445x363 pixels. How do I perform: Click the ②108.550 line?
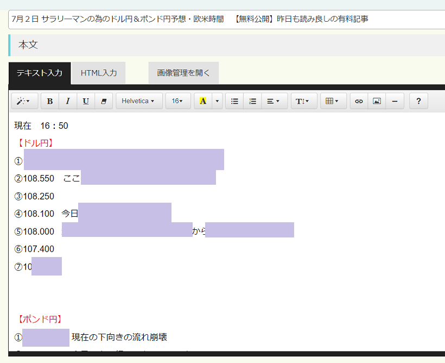[x=47, y=179]
